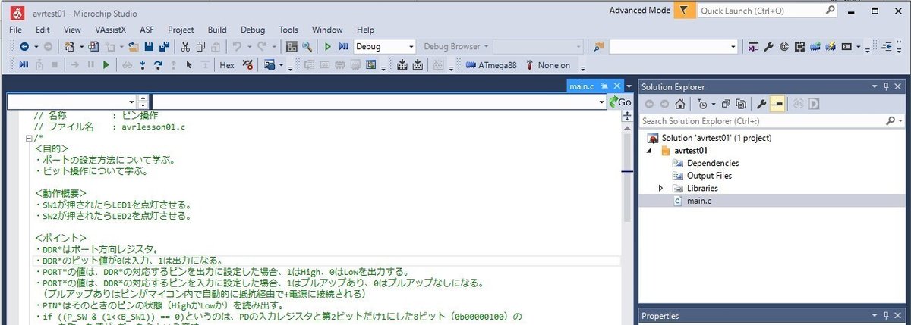Open the Tools menu
911x325 pixels.
tap(288, 29)
